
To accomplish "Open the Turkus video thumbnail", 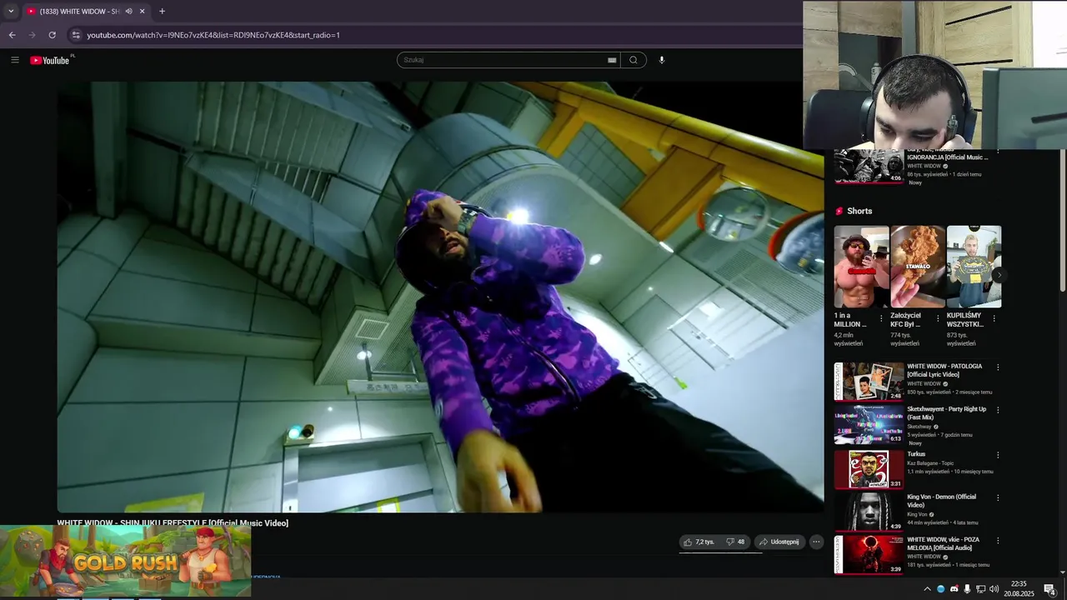I will [x=869, y=469].
